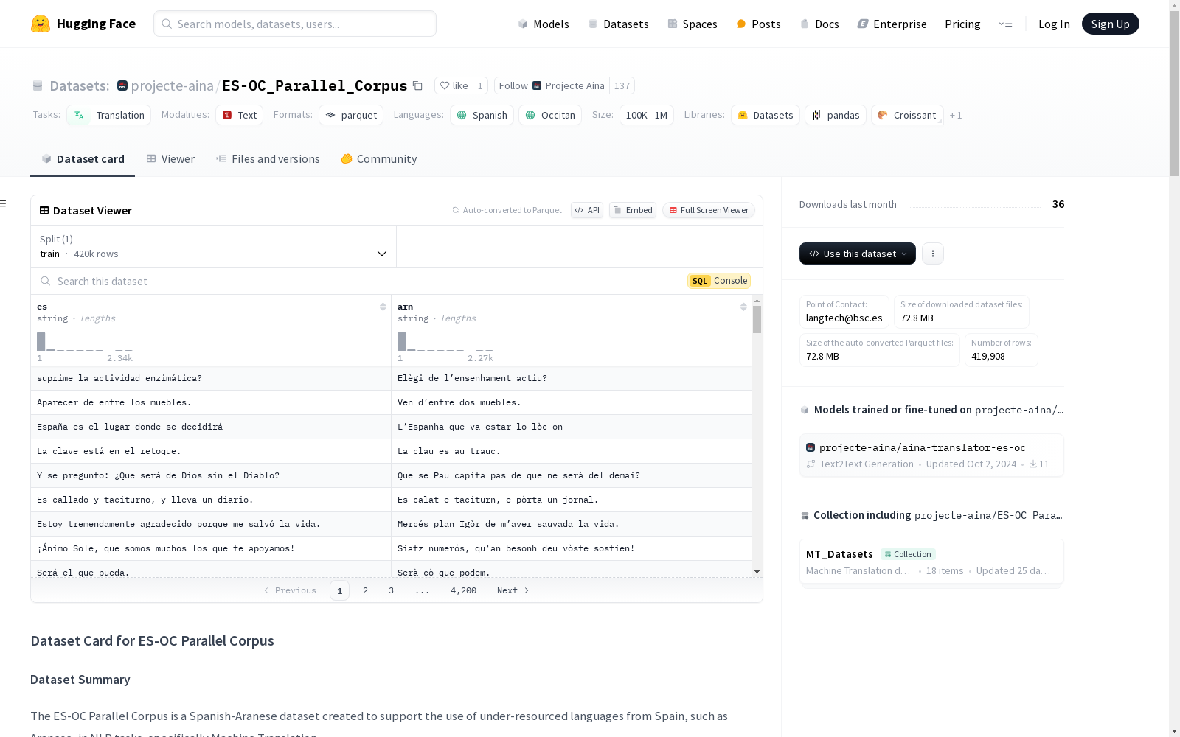
Task: Switch to the Viewer tab
Action: click(170, 159)
